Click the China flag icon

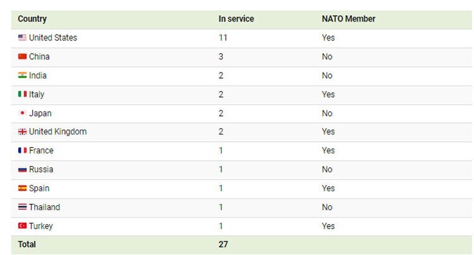[x=22, y=57]
